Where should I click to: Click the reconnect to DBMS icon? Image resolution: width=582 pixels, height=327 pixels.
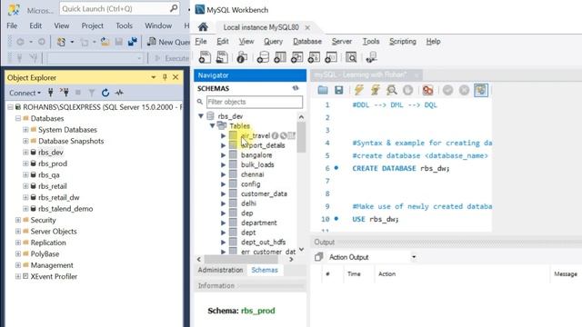point(372,57)
